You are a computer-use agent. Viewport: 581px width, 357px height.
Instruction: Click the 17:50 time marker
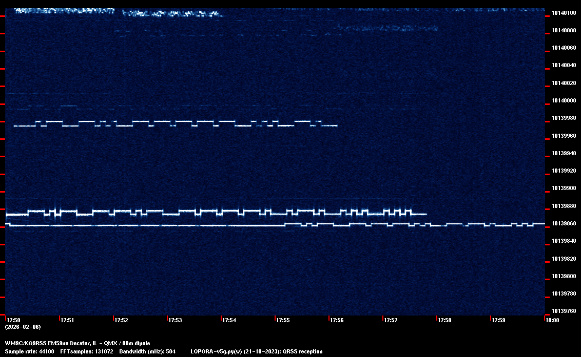[x=13, y=320]
